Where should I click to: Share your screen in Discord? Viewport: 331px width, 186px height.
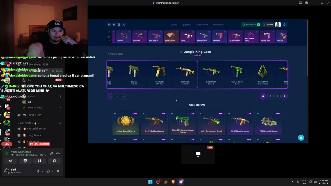25,161
